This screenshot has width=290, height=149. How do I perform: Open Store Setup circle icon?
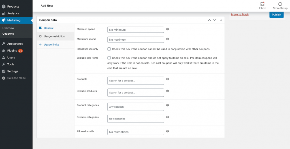pos(280,4)
